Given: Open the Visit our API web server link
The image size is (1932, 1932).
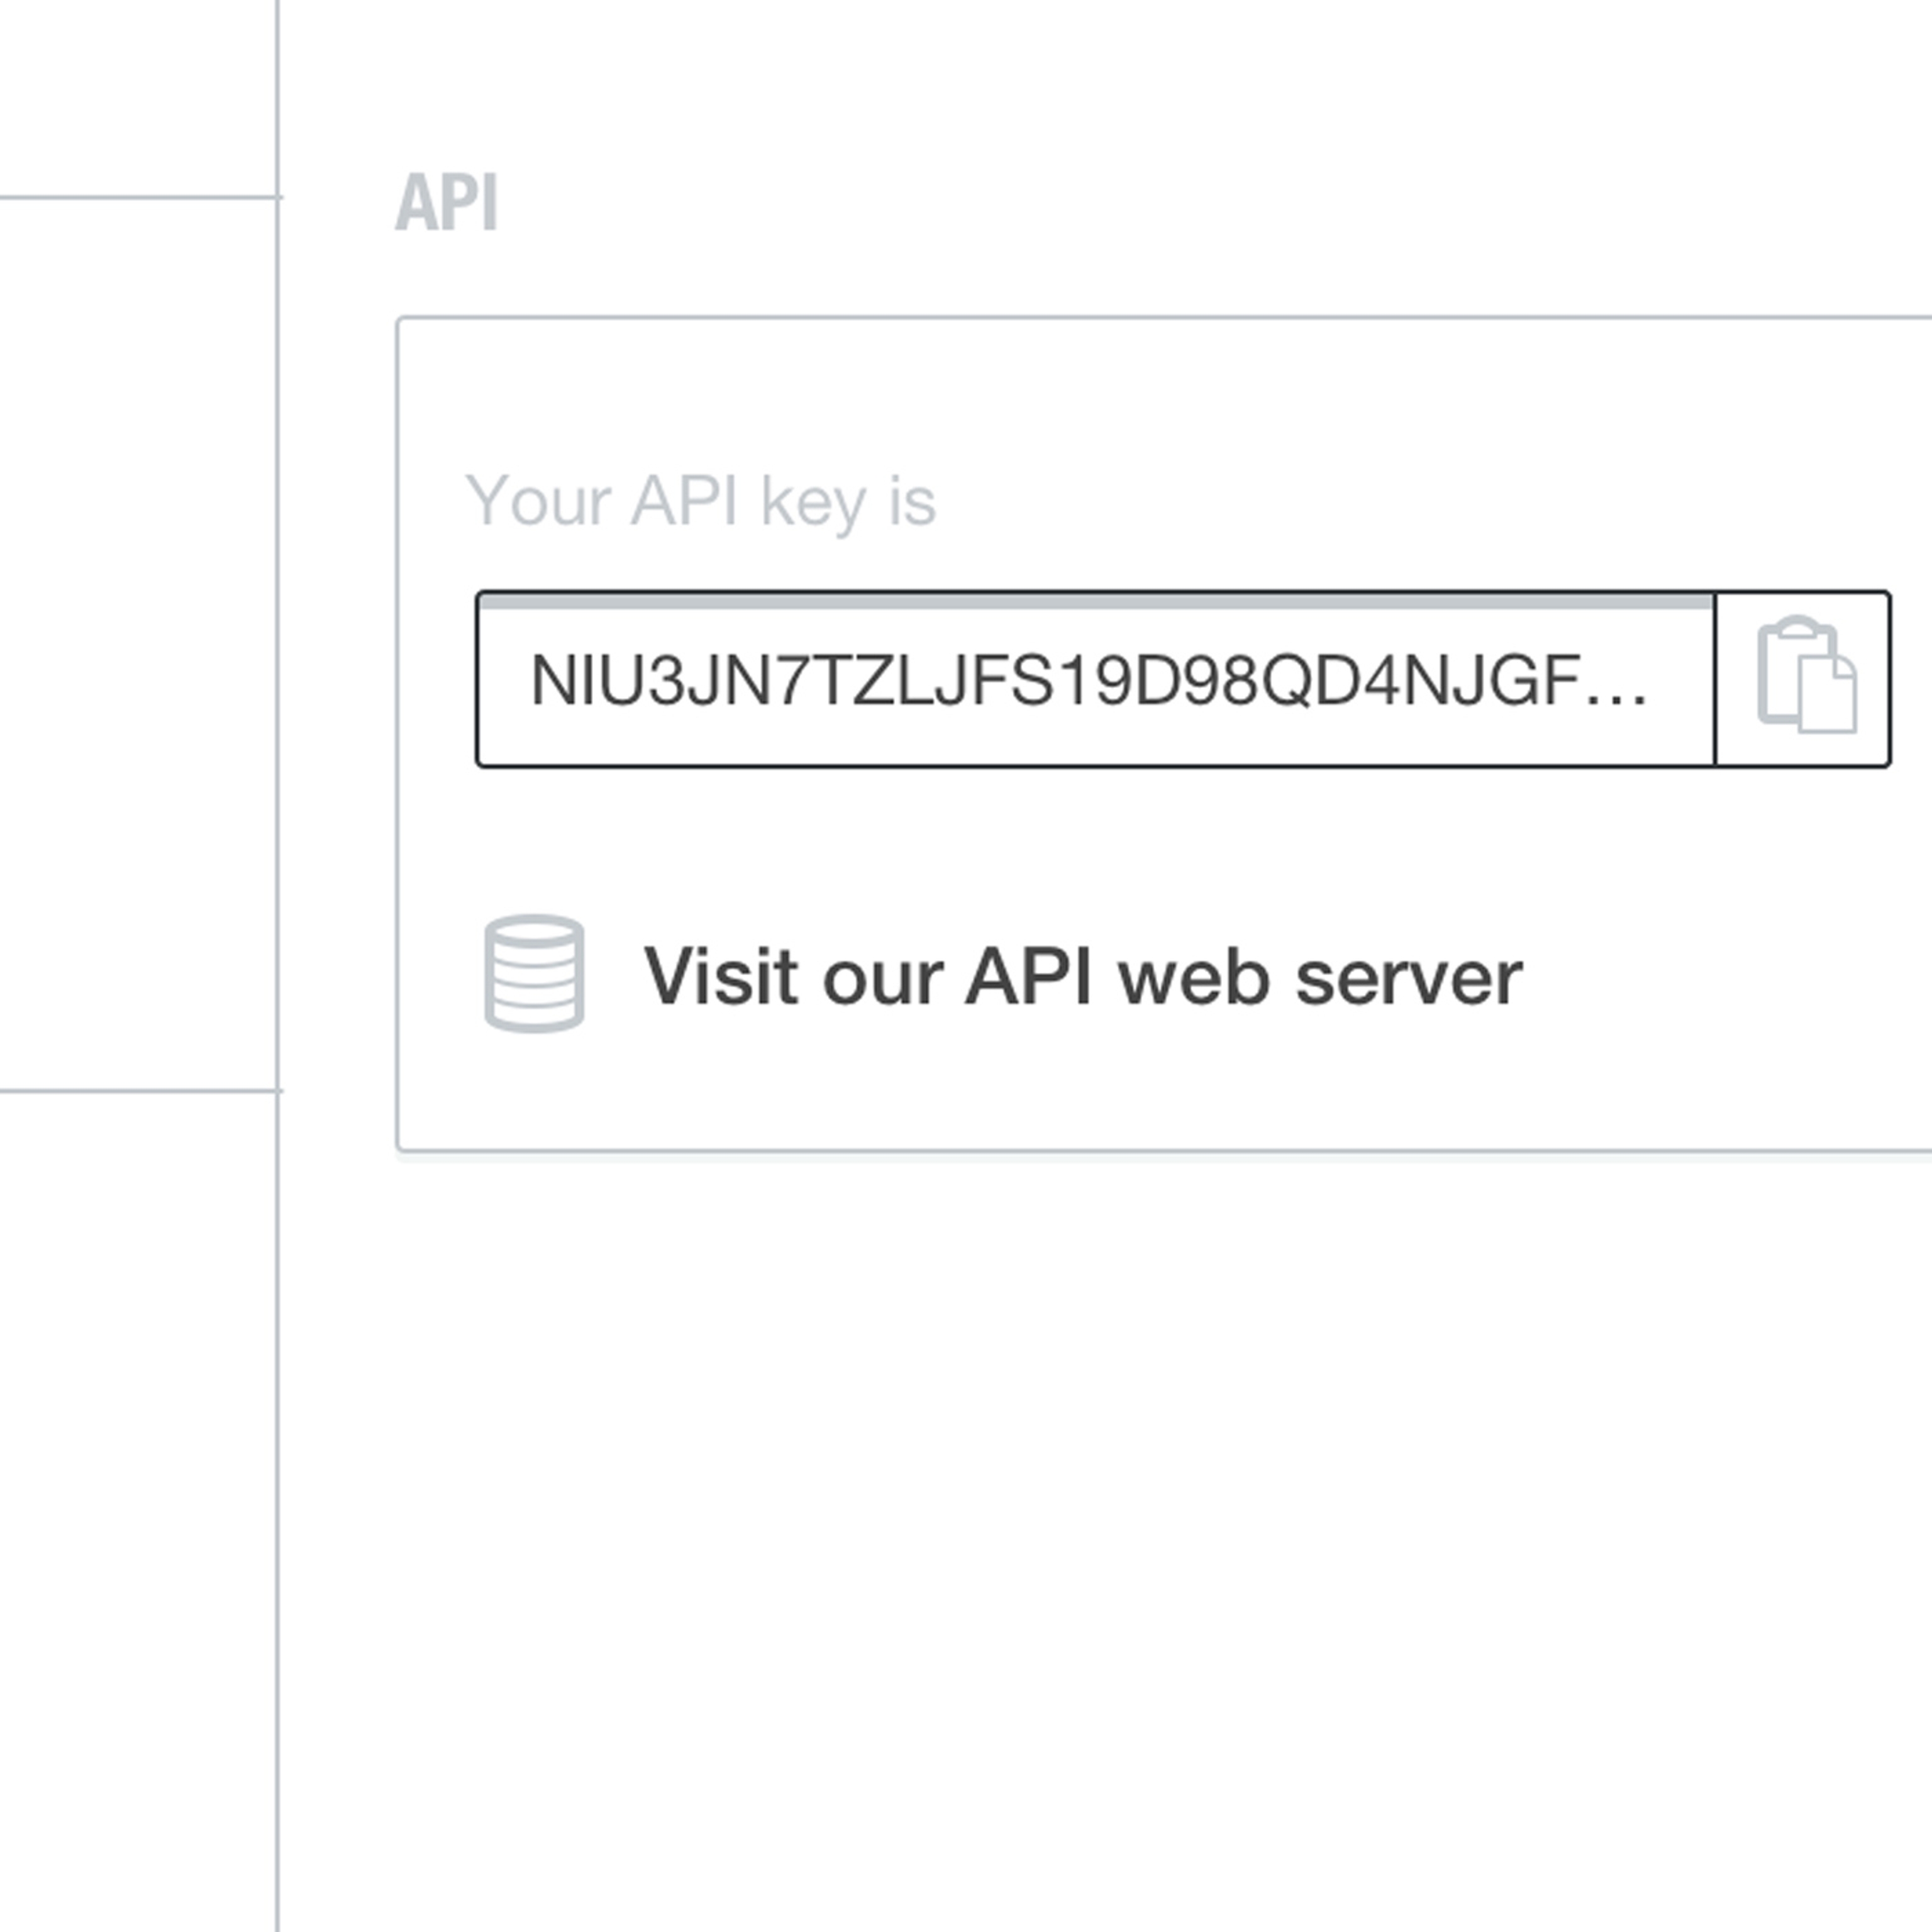Looking at the screenshot, I should point(1082,976).
